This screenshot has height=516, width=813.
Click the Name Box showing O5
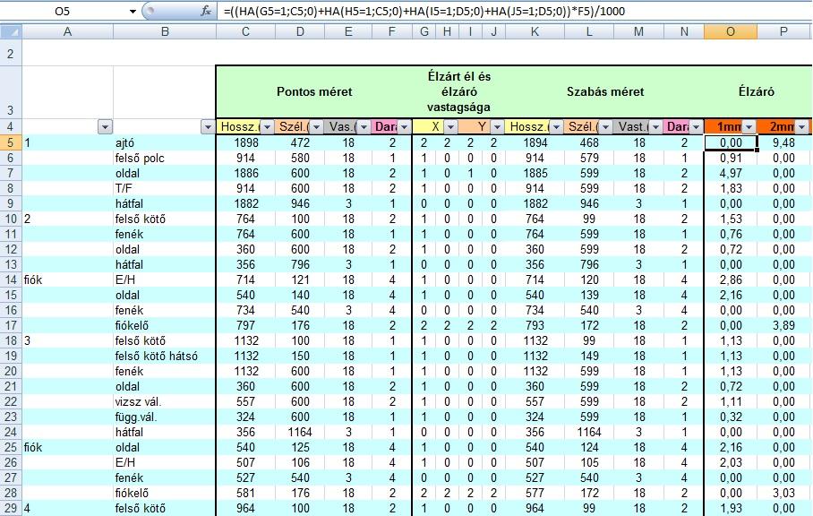point(62,12)
